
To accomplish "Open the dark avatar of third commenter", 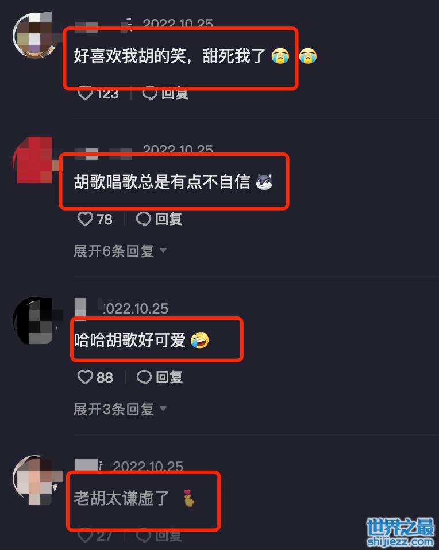I will 34,320.
